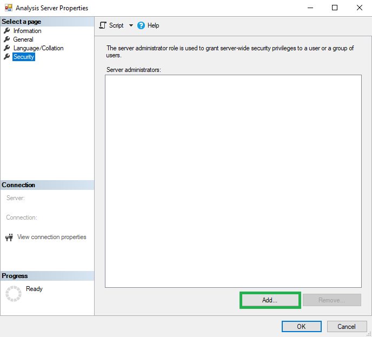Click the 'Progress' section header
The height and width of the screenshot is (337, 372).
(15, 276)
